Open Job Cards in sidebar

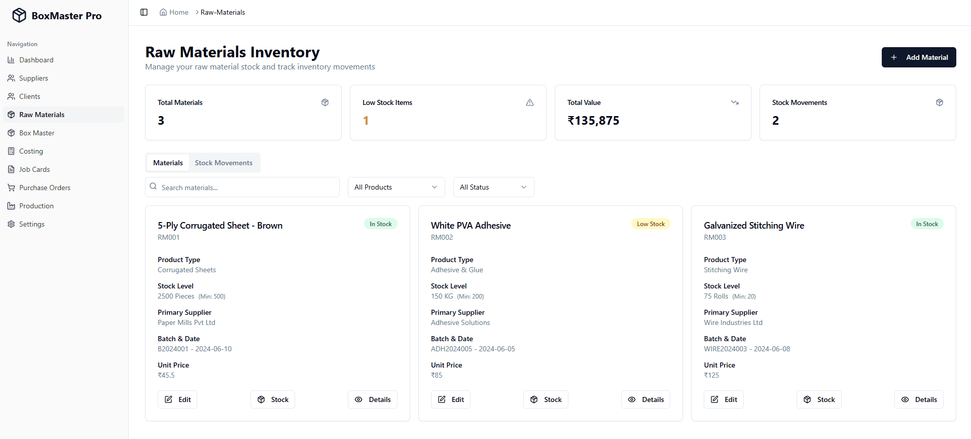click(x=63, y=169)
